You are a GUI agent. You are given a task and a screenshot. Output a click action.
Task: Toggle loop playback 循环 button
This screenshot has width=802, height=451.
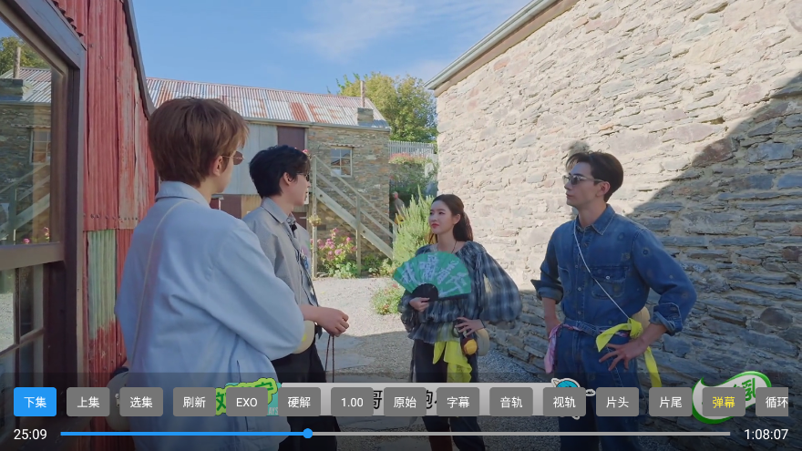click(x=772, y=402)
